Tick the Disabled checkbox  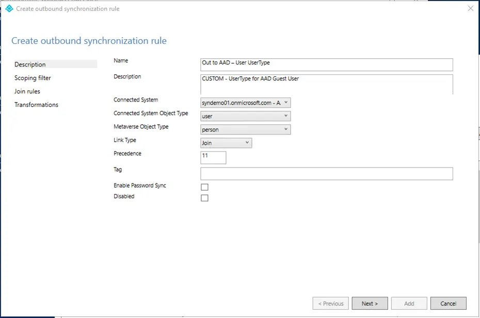[204, 198]
